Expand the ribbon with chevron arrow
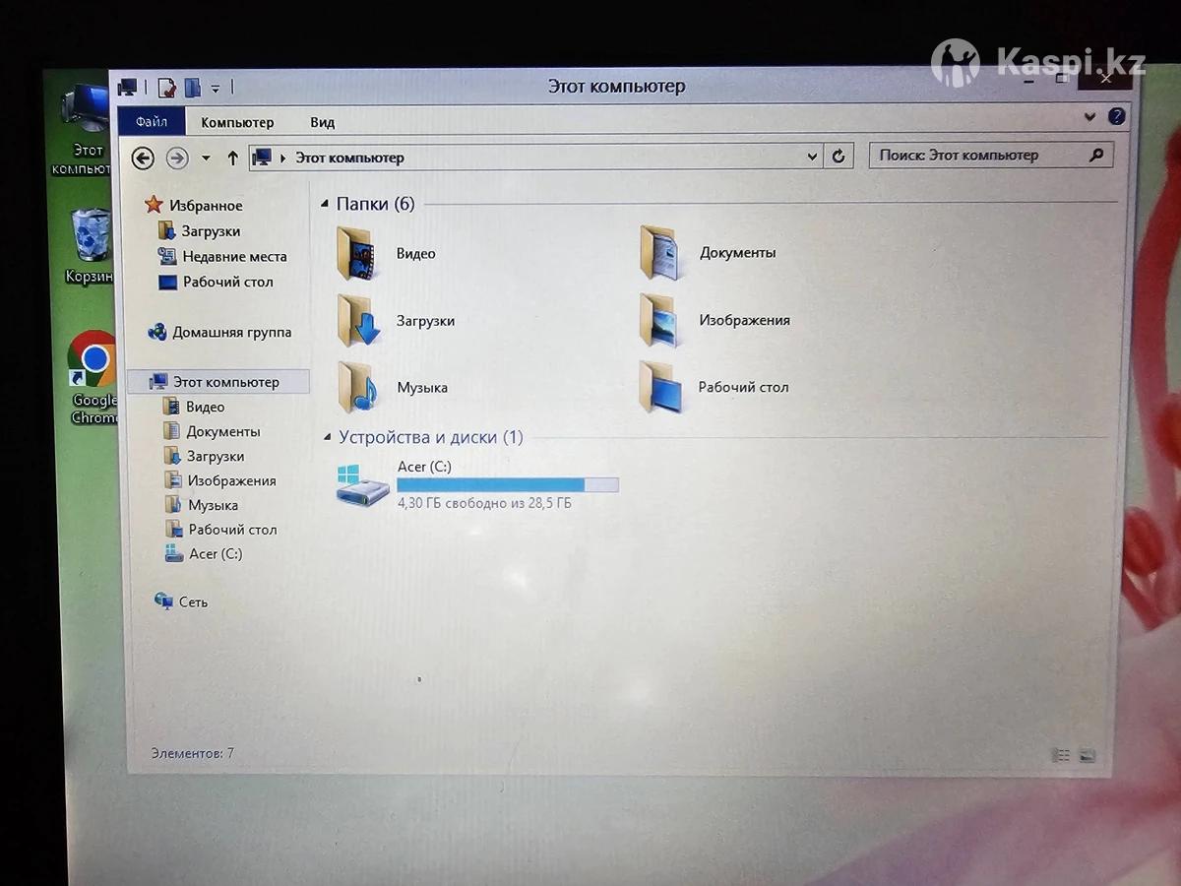The image size is (1181, 886). coord(1089,116)
